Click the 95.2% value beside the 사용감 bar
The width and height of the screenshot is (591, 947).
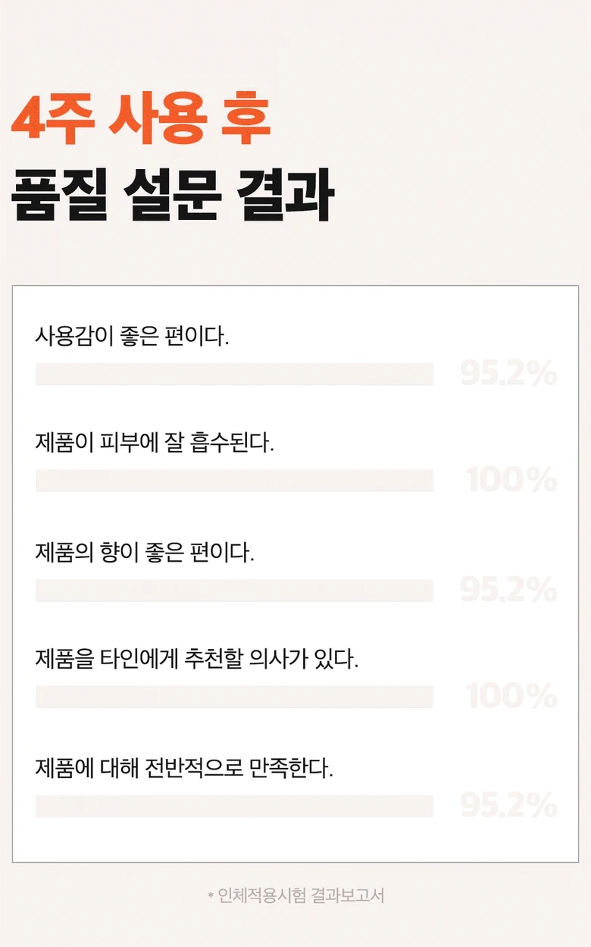click(508, 374)
